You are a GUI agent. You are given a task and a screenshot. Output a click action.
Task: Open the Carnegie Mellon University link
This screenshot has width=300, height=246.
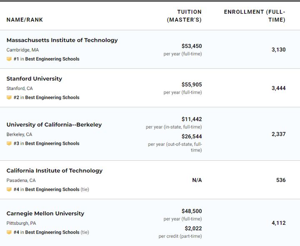click(x=45, y=214)
